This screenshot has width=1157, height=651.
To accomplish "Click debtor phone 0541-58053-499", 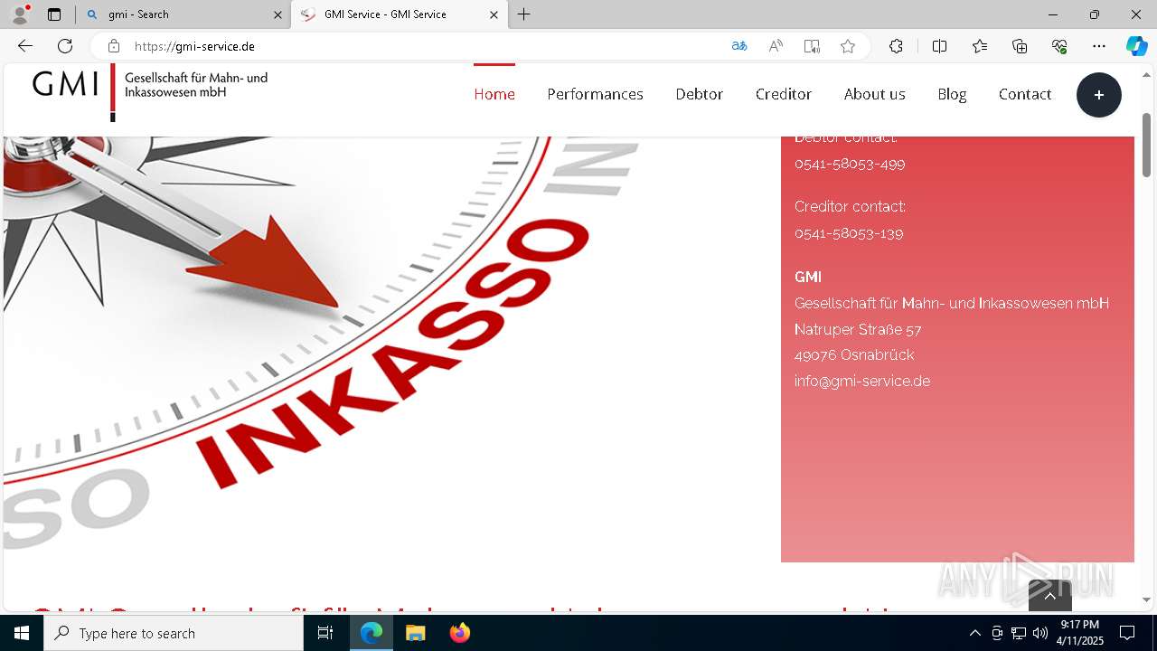I will pos(850,164).
